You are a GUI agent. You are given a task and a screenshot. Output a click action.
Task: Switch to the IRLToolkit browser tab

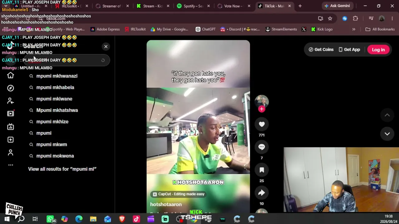coord(71,6)
